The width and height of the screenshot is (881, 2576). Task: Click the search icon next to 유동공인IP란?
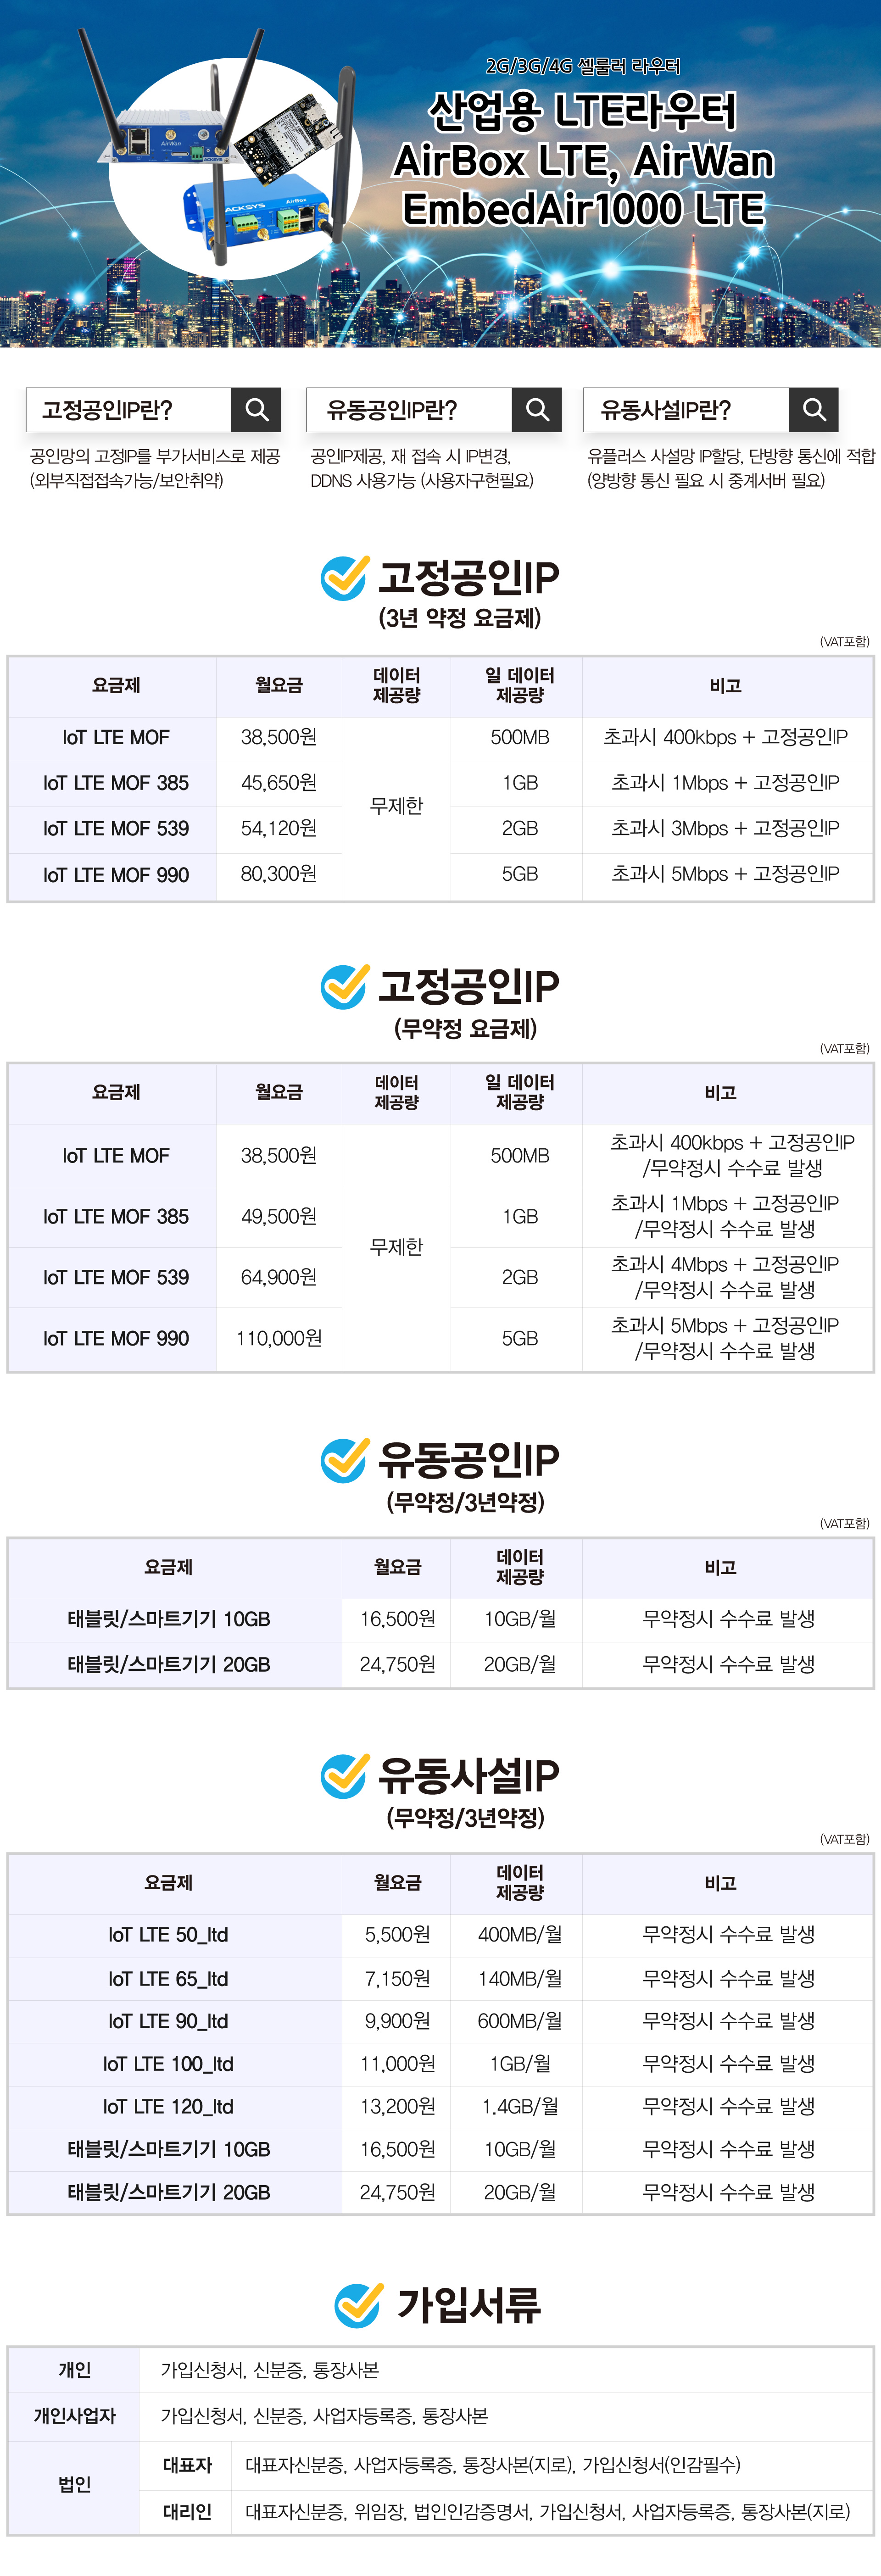pos(537,409)
